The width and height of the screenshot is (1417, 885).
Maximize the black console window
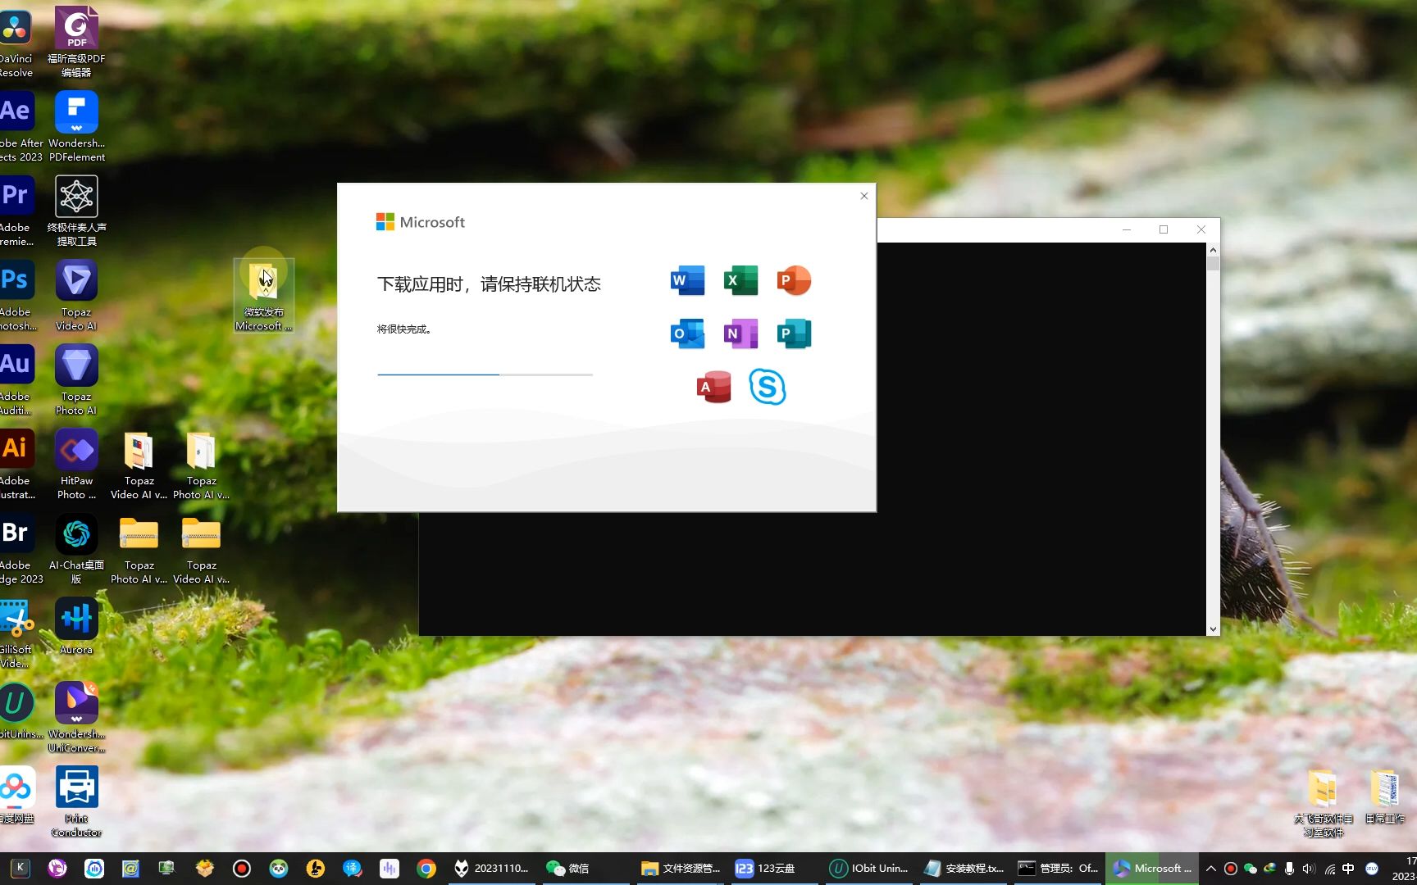point(1164,229)
